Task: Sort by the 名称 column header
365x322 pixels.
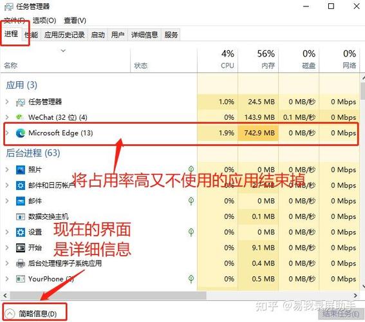Action: pos(65,61)
